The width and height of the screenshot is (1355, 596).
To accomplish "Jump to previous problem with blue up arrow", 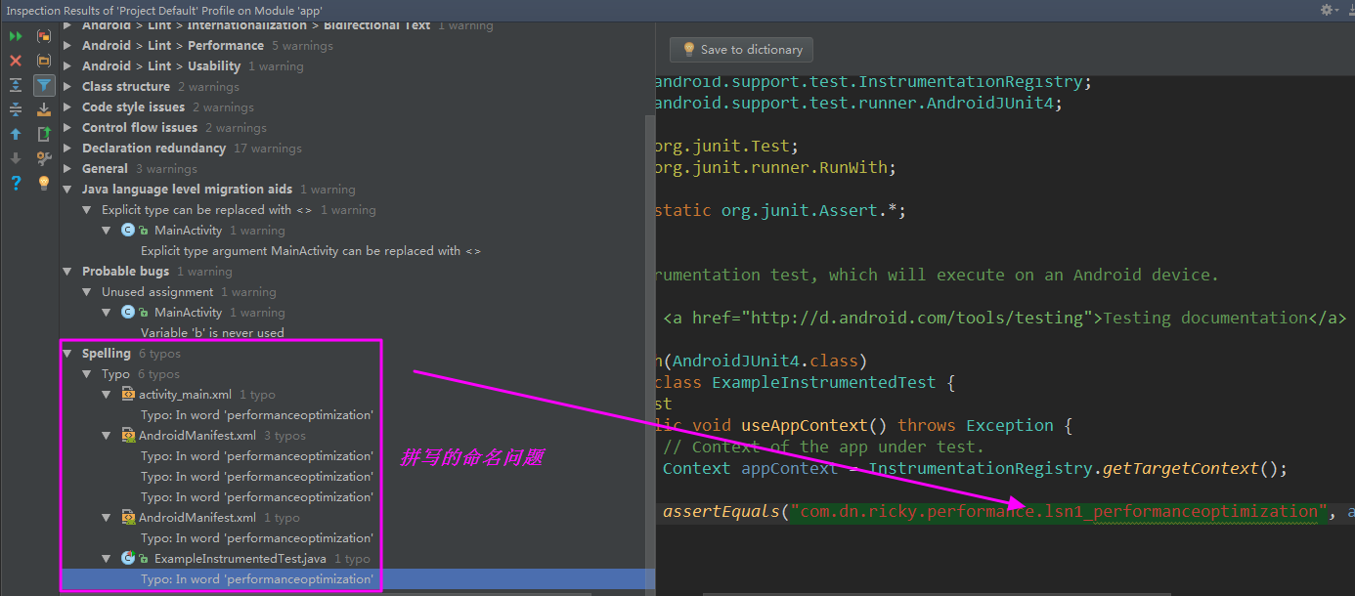I will (x=16, y=133).
